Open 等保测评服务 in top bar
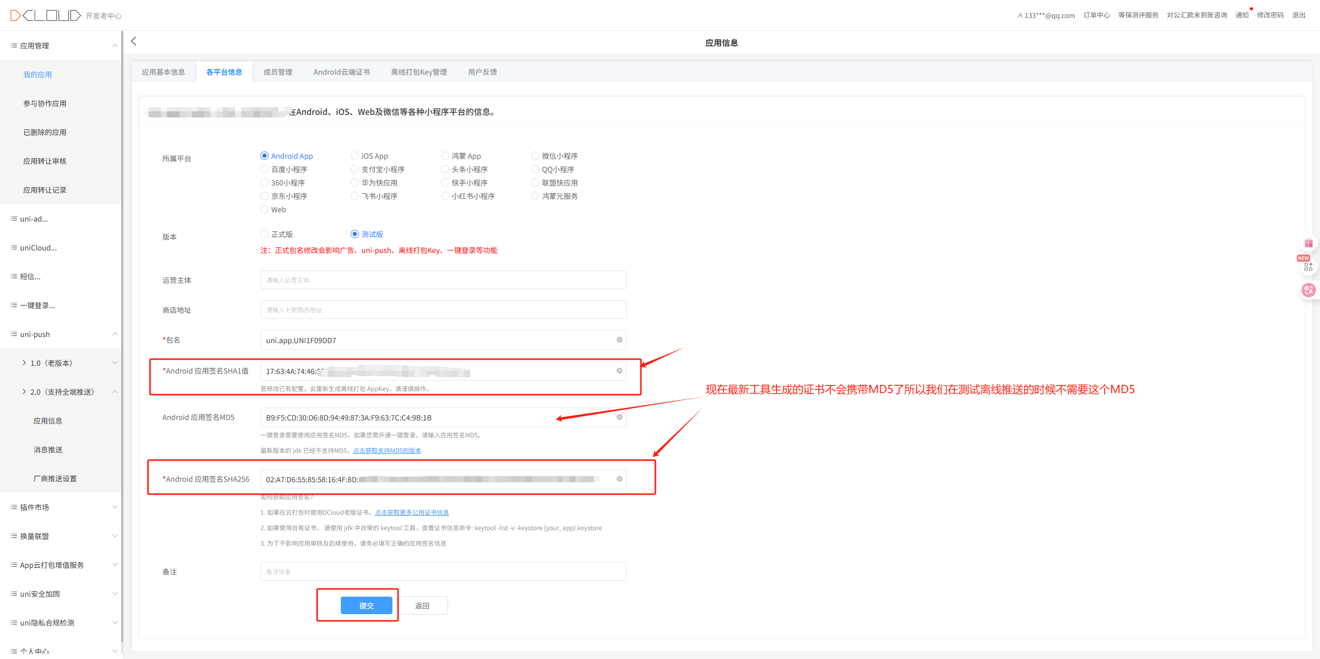The width and height of the screenshot is (1320, 659). [1138, 15]
